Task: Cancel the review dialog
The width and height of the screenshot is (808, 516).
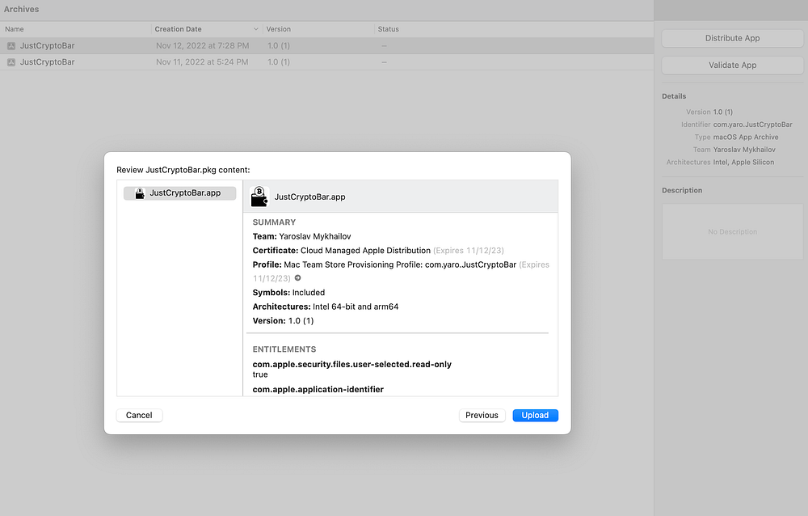Action: [139, 416]
